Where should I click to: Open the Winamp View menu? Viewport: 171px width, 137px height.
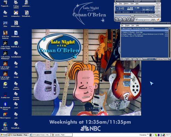click(132, 4)
